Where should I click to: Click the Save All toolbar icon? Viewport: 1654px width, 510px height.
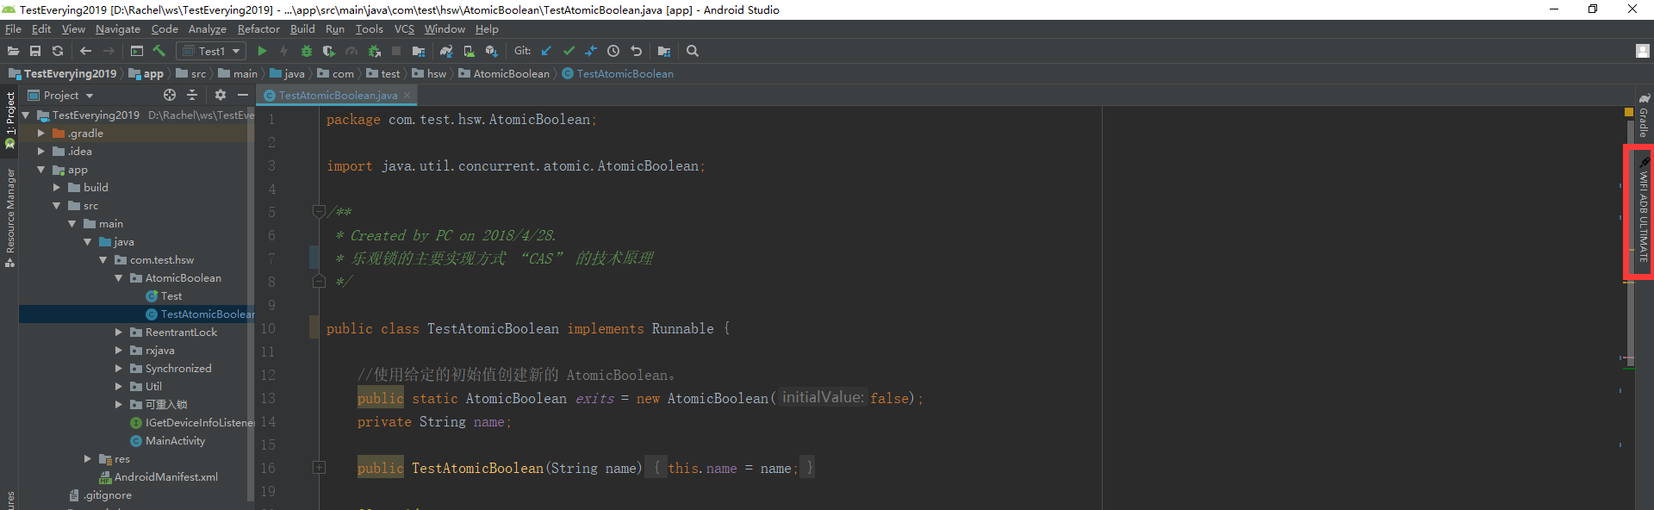[35, 52]
